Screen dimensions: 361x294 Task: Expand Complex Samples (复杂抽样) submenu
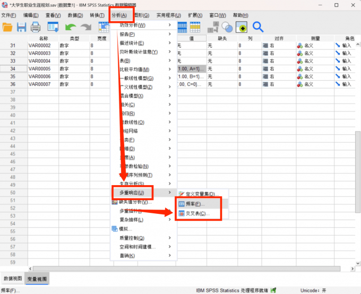pyautogui.click(x=144, y=220)
